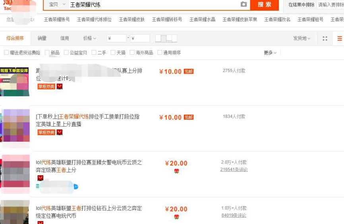Open the 84019条评论 reviews link
The height and width of the screenshot is (224, 344).
coord(234,215)
